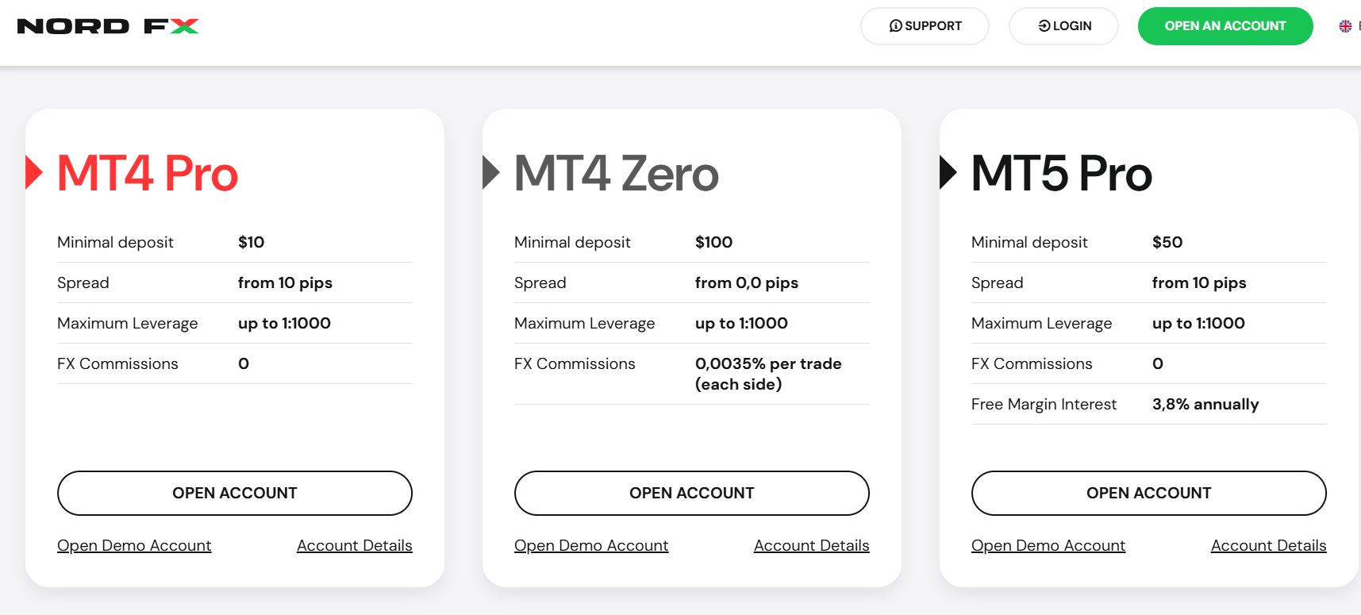Click "FX Commissions" label in MT4 Pro card
Image resolution: width=1361 pixels, height=615 pixels.
click(x=117, y=363)
